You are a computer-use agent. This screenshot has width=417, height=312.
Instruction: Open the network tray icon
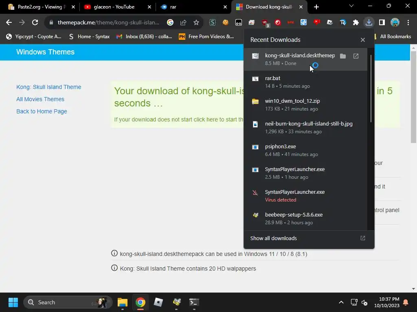[354, 302]
